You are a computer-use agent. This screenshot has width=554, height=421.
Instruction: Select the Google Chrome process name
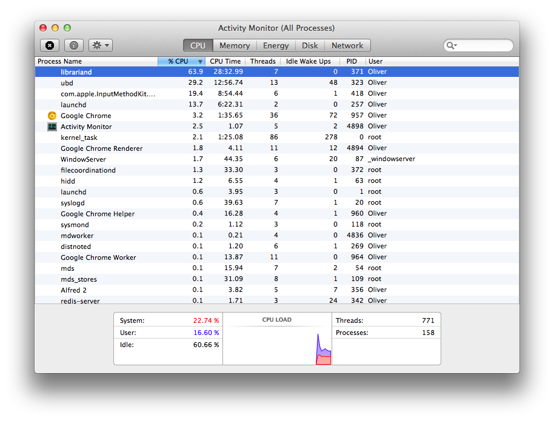click(86, 116)
